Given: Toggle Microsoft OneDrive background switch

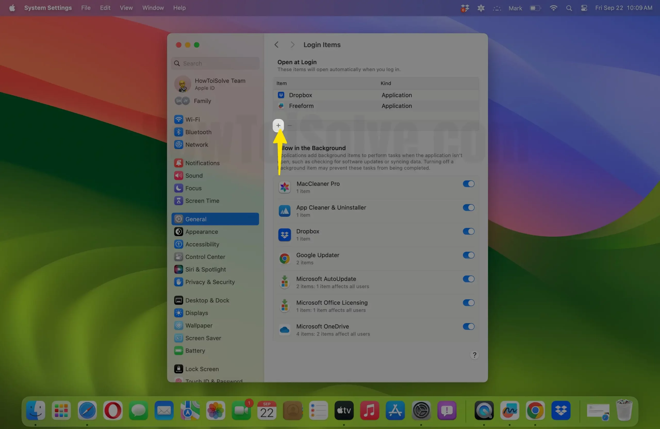Looking at the screenshot, I should [468, 327].
